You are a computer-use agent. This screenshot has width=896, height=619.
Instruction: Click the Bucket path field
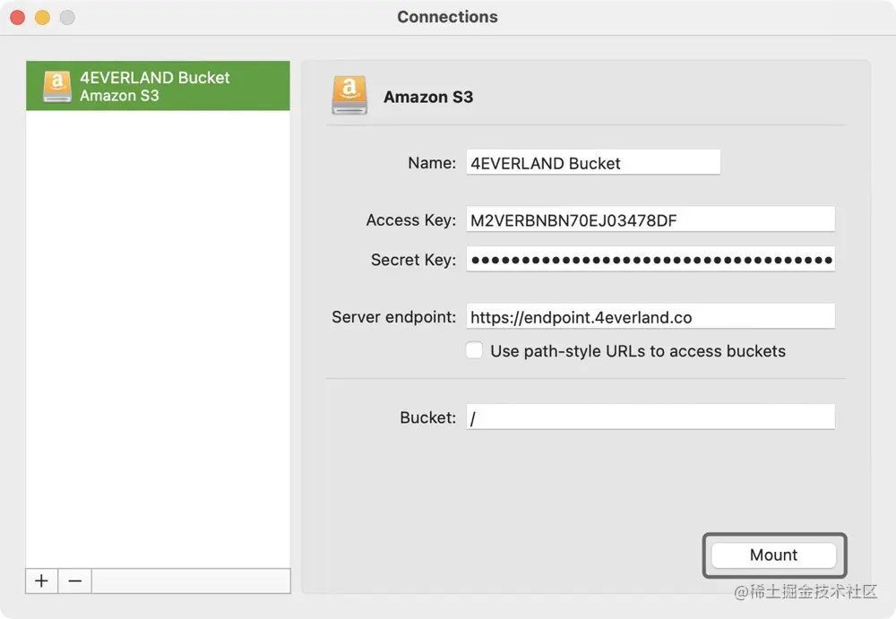pos(650,417)
